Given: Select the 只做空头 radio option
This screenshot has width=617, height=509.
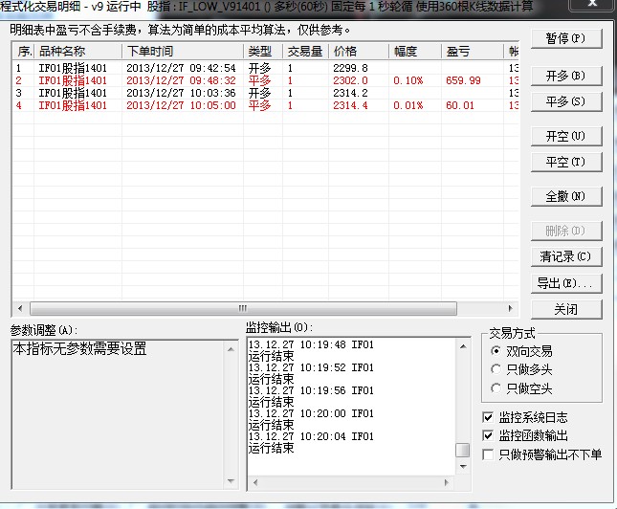Looking at the screenshot, I should tap(496, 388).
